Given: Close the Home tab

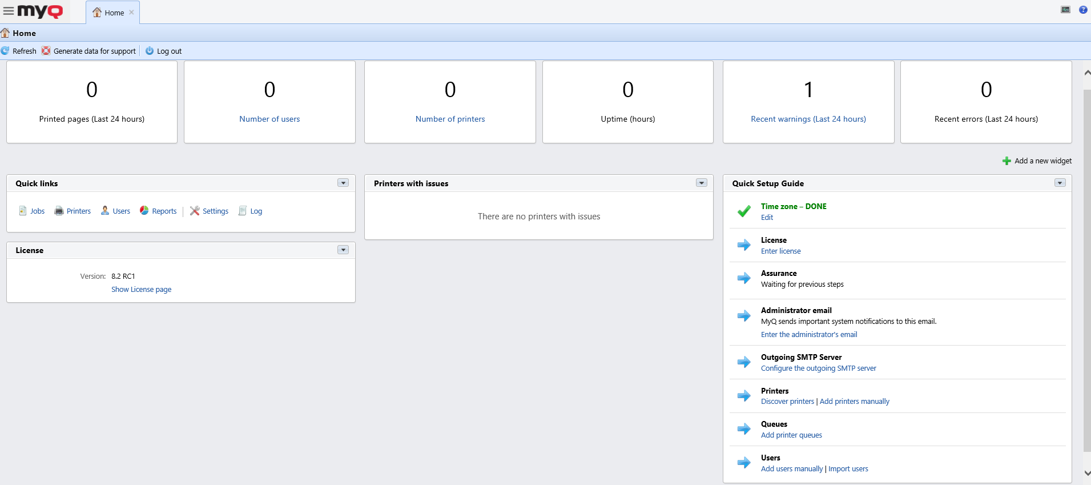Looking at the screenshot, I should (131, 13).
